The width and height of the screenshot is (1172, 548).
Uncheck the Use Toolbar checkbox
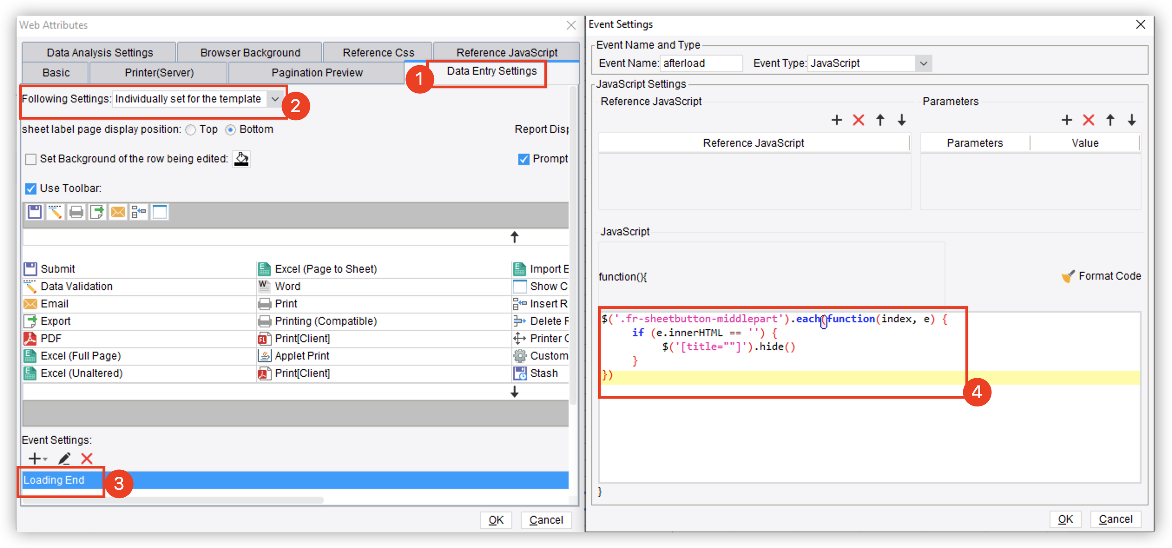pyautogui.click(x=30, y=188)
